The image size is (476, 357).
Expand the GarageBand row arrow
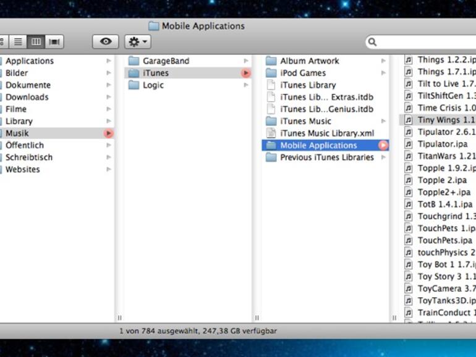pyautogui.click(x=246, y=61)
